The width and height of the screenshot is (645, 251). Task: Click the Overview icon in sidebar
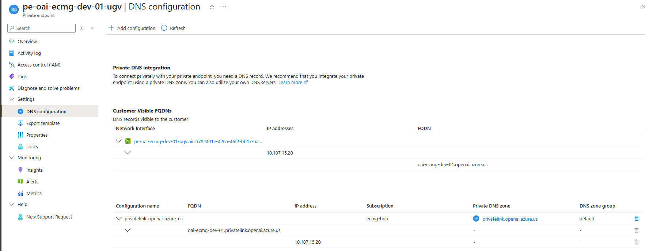[x=12, y=41]
